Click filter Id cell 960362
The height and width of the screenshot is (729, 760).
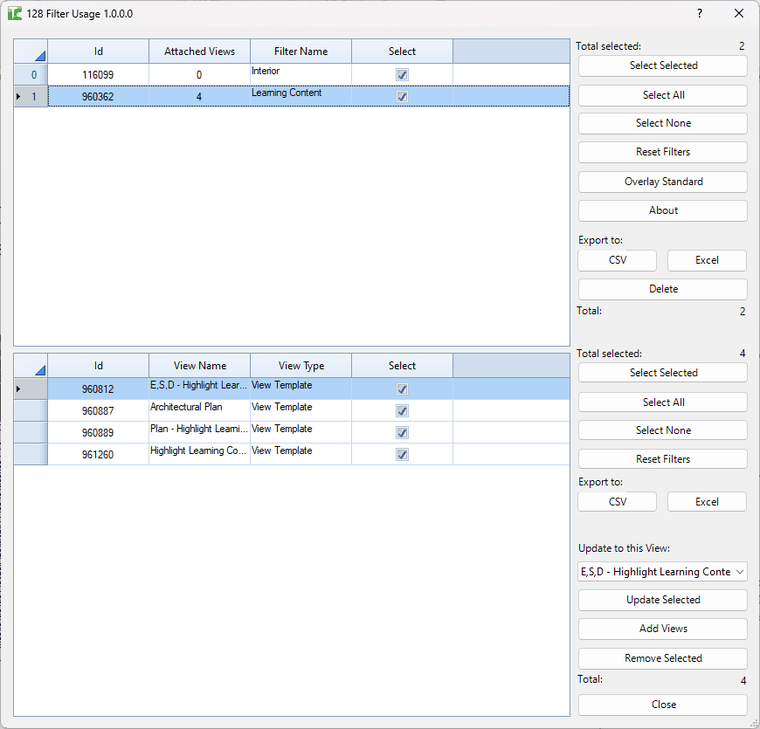[99, 96]
